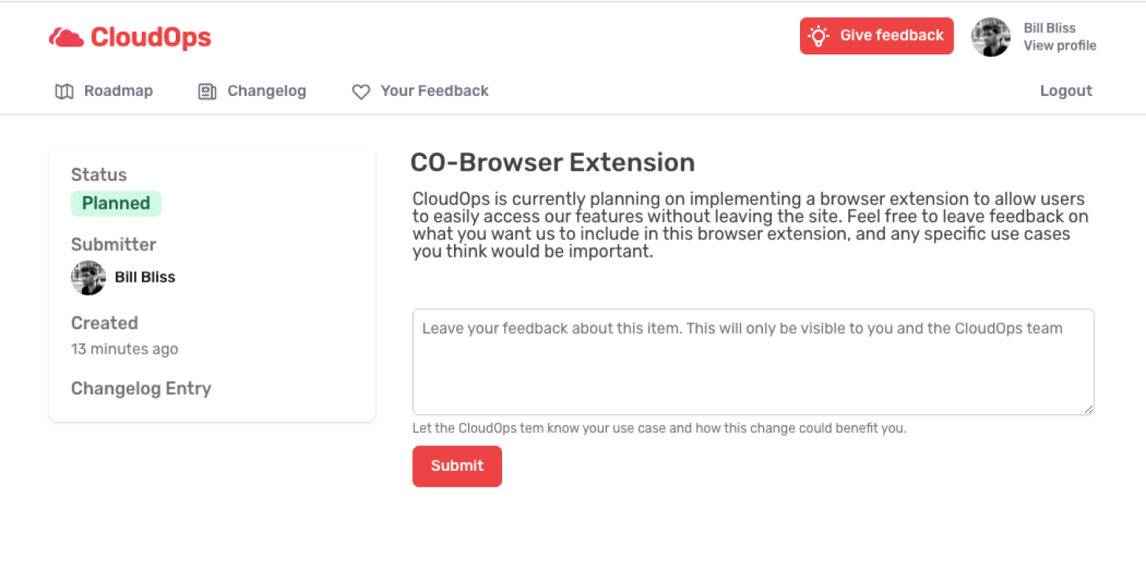1146x570 pixels.
Task: Grab the text area resize handle
Action: pyautogui.click(x=1088, y=409)
